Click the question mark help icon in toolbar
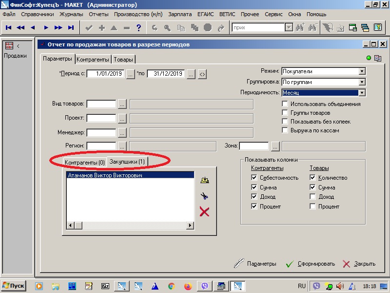Screen dimensions: 390x293 [x=139, y=28]
